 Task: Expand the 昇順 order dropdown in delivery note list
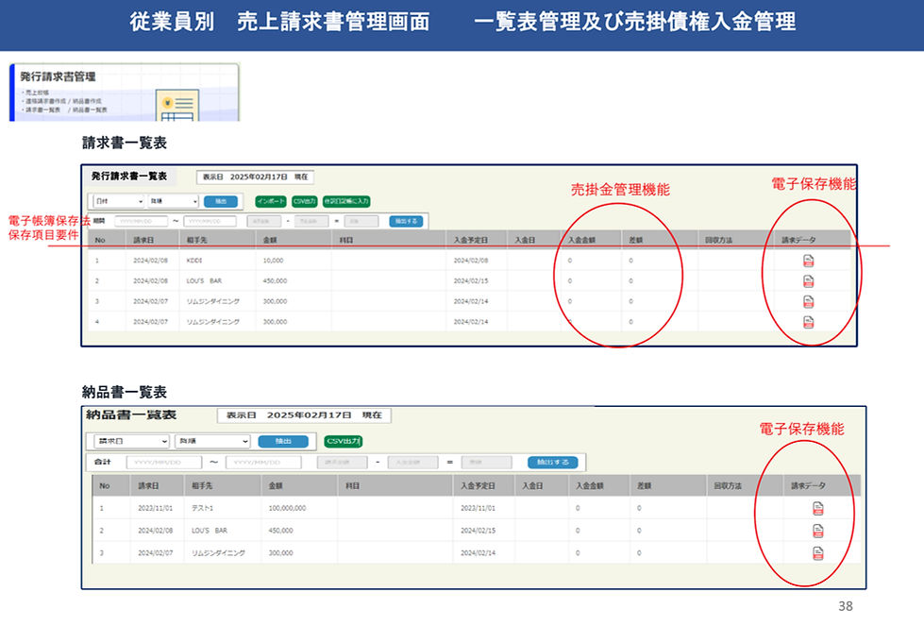click(x=212, y=441)
